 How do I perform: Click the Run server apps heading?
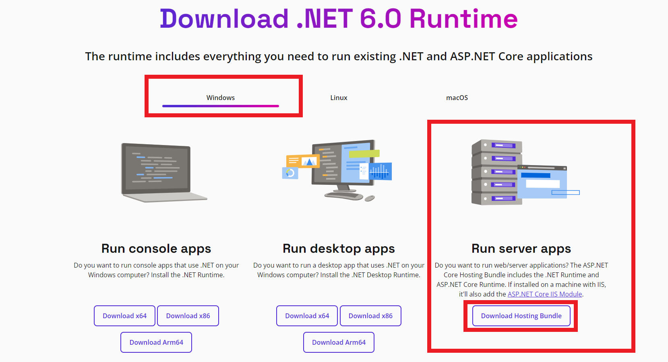point(521,249)
